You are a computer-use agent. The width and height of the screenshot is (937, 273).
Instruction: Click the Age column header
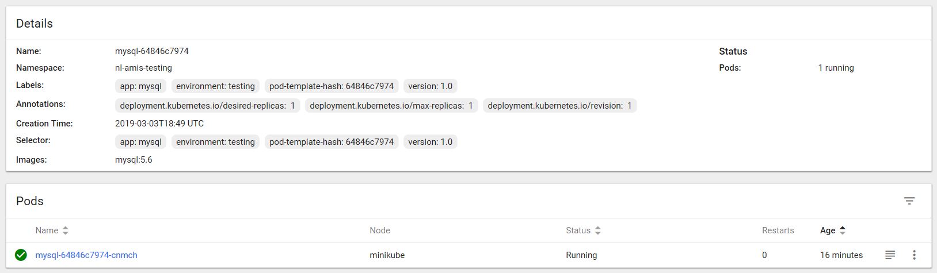pos(827,230)
